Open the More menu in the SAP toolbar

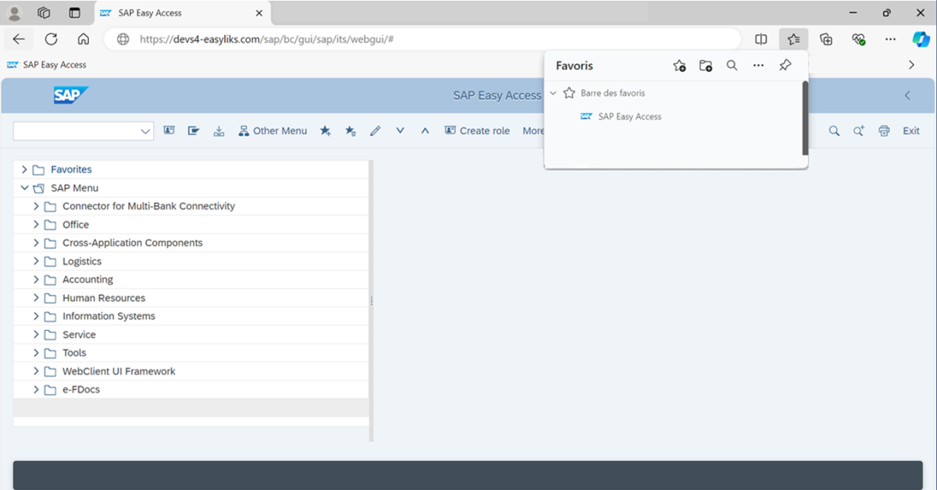[534, 130]
